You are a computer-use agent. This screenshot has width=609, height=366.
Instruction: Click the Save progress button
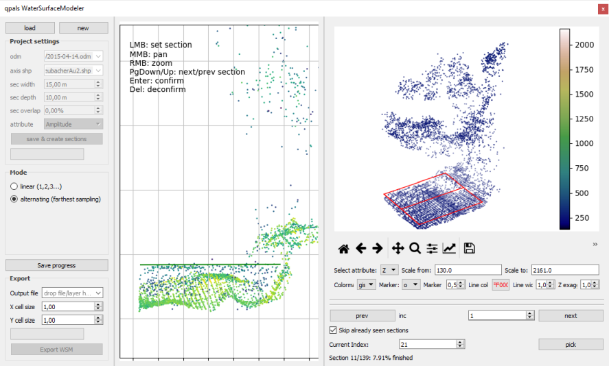[x=56, y=265]
